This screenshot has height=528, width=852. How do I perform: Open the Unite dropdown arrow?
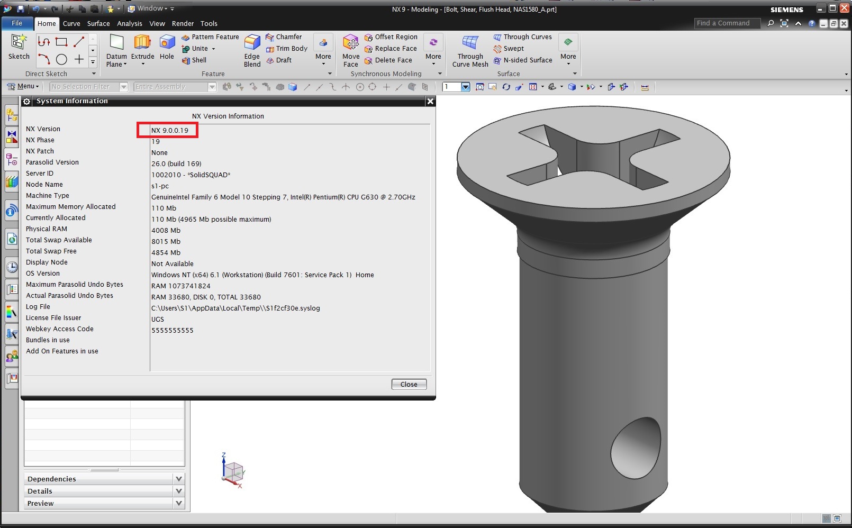[213, 49]
